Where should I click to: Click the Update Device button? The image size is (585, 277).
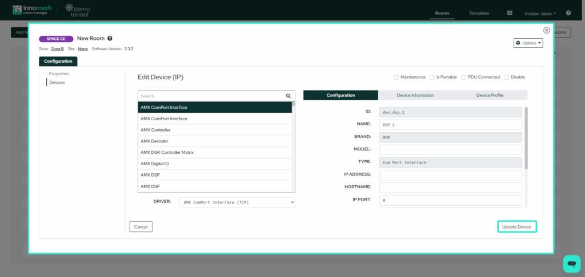pos(516,227)
